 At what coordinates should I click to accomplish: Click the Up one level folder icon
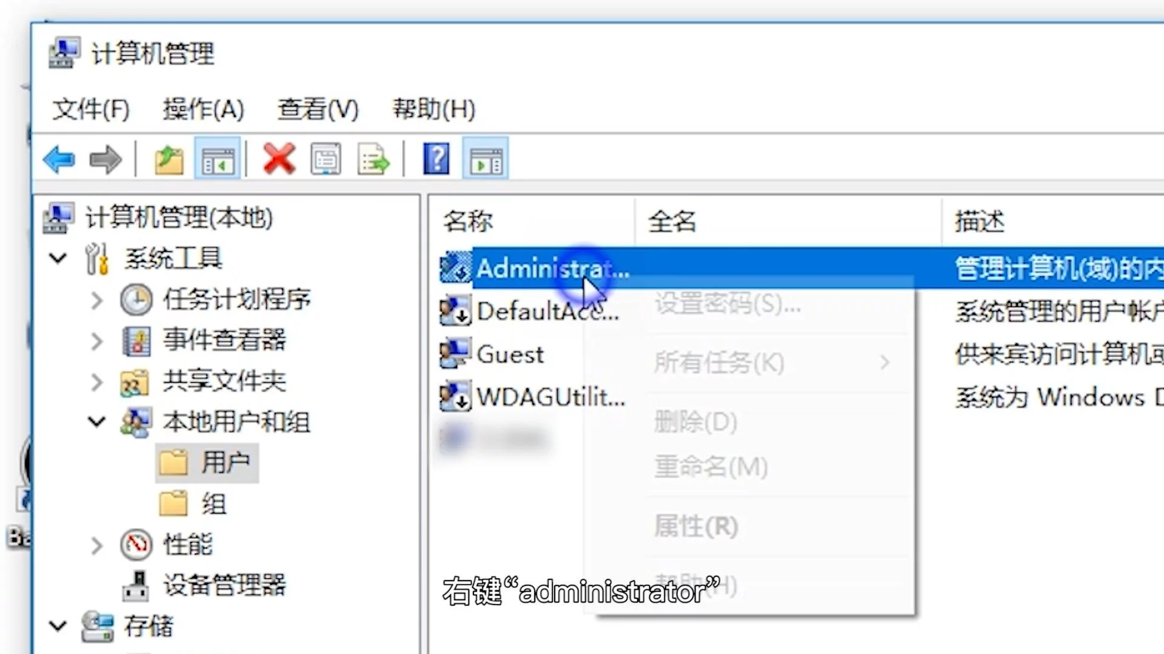click(169, 160)
